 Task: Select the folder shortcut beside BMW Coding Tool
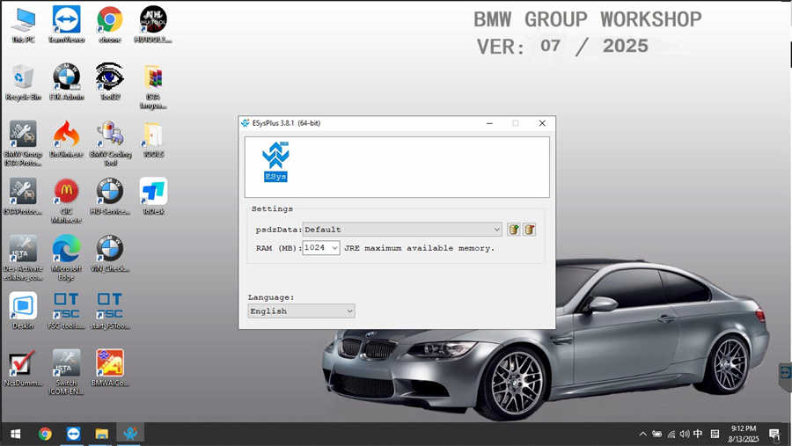[x=153, y=140]
